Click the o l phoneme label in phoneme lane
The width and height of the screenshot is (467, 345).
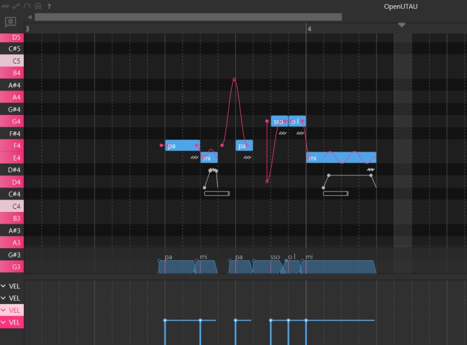[291, 256]
